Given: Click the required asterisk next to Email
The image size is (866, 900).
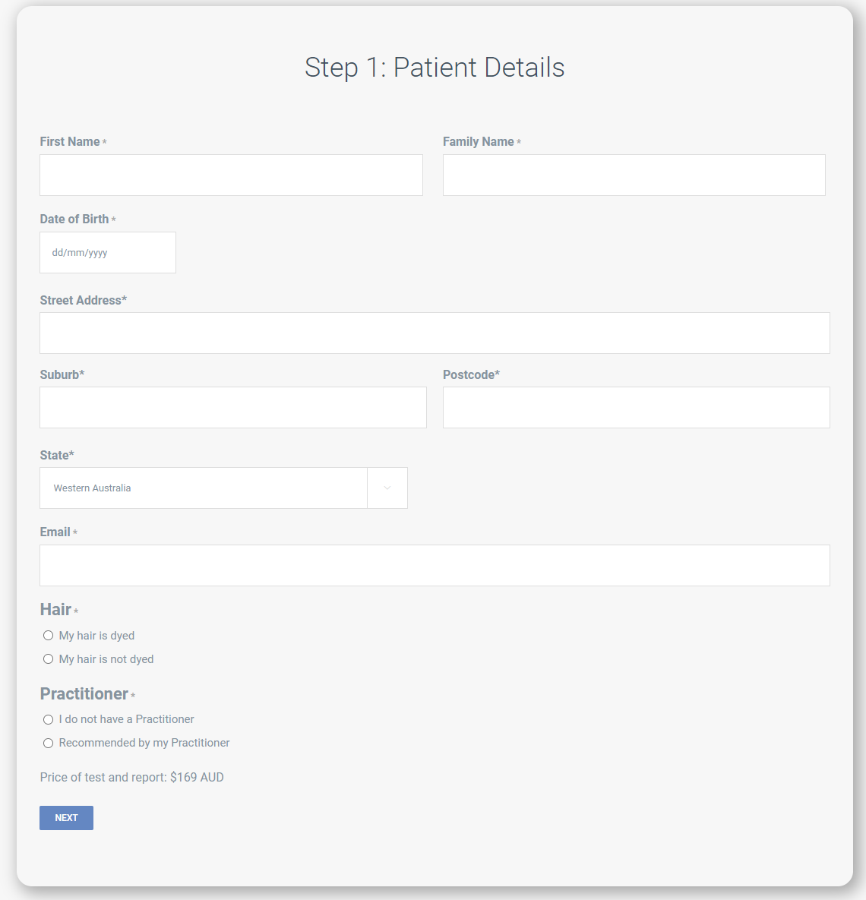Looking at the screenshot, I should [x=77, y=532].
